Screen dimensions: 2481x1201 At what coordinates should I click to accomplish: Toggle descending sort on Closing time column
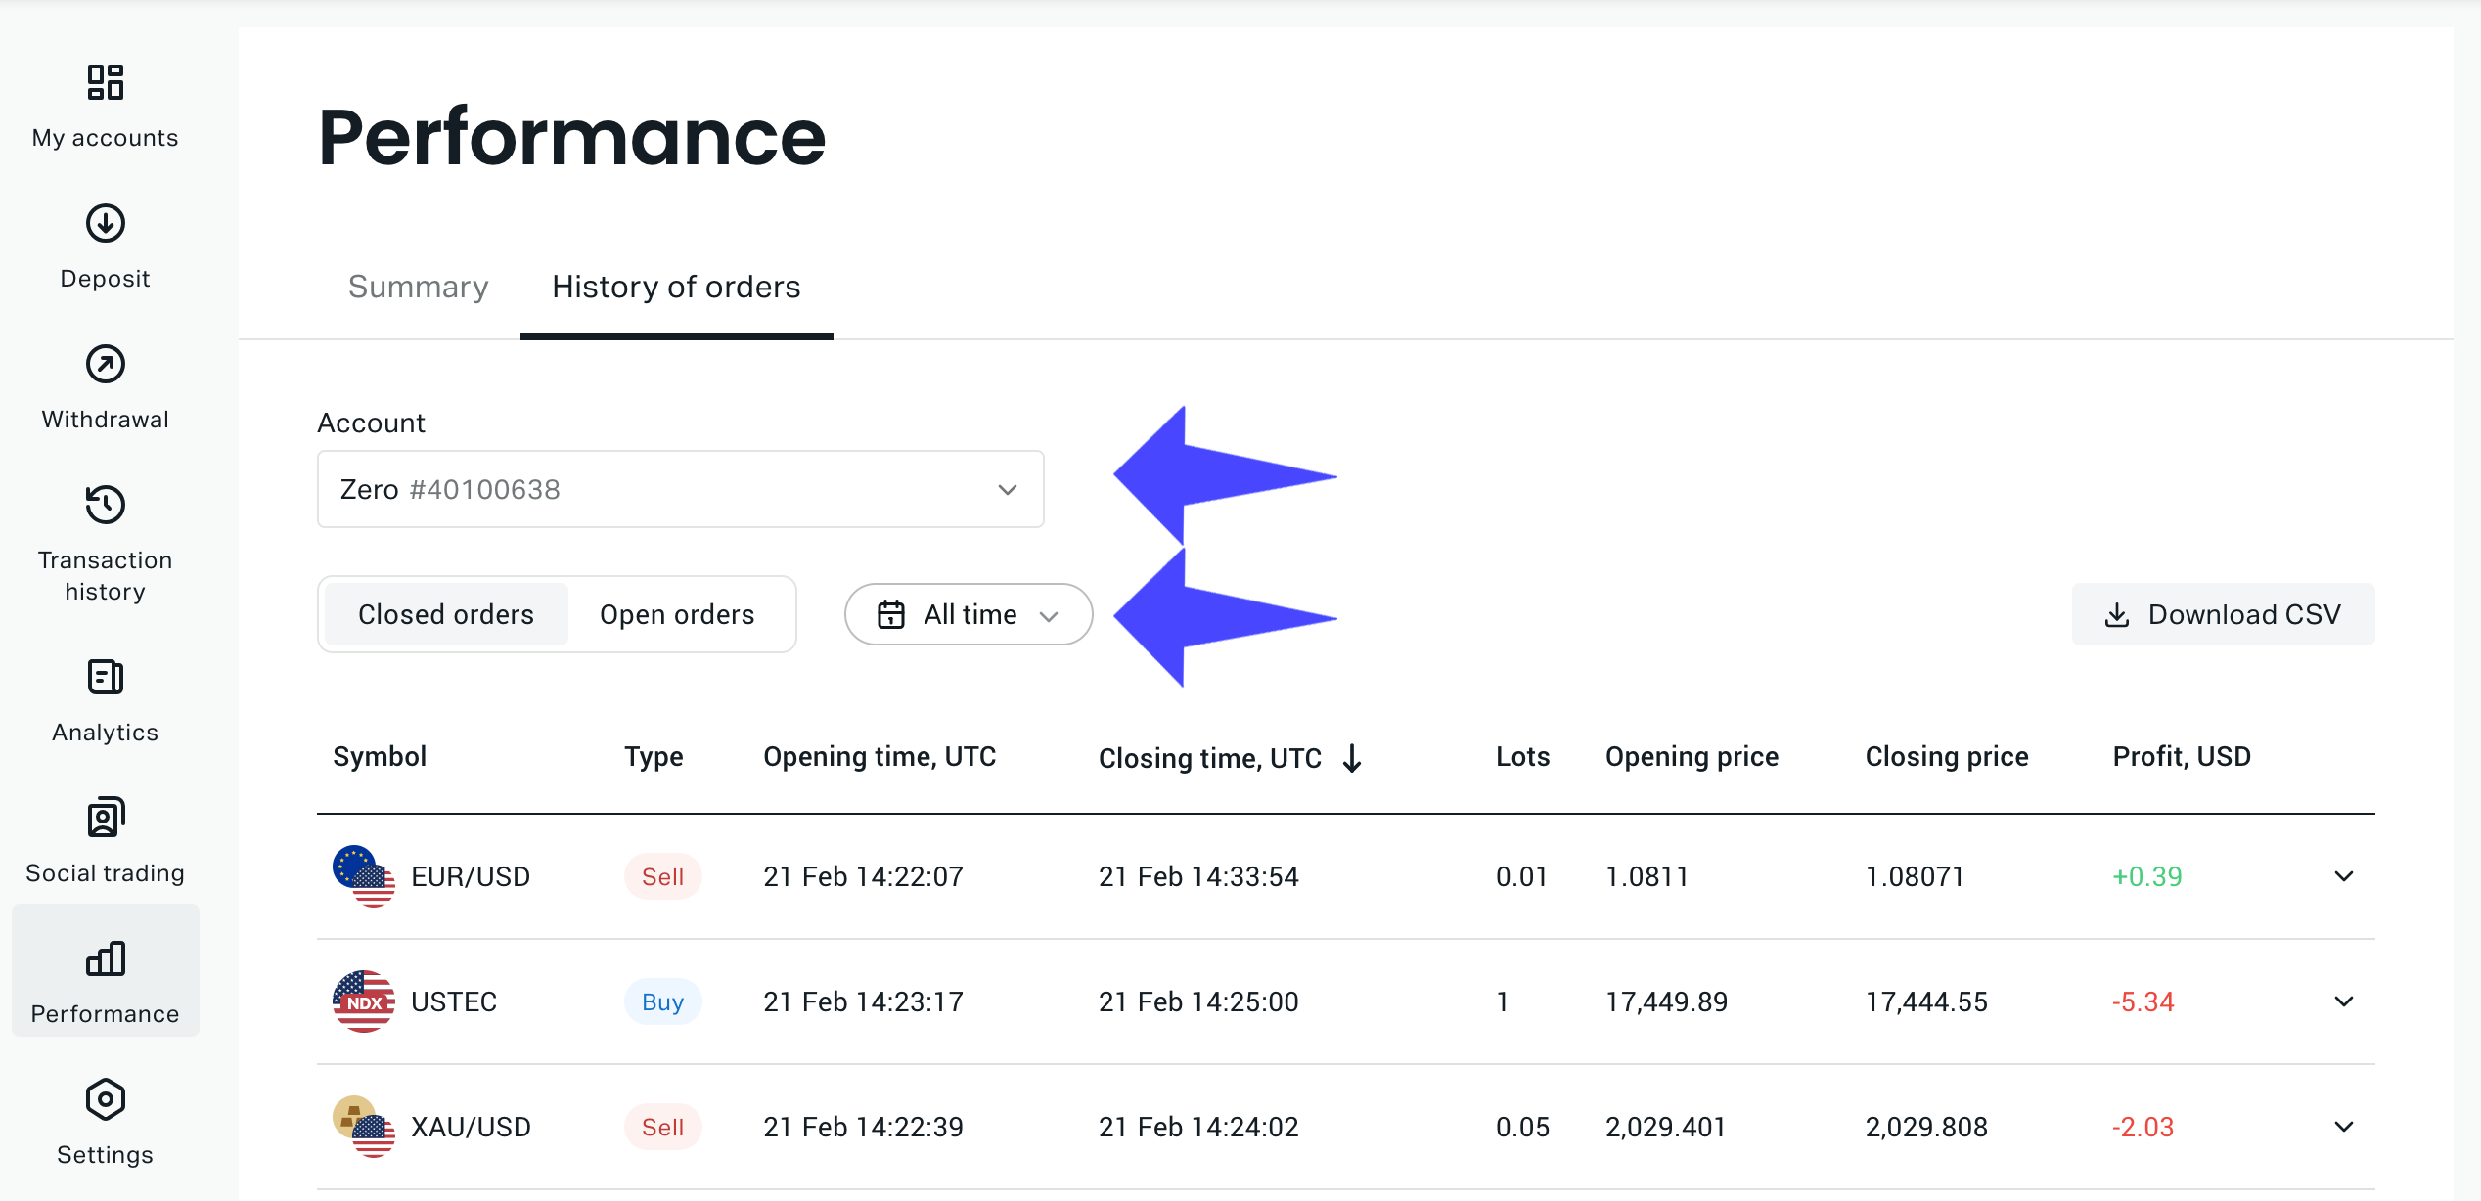pyautogui.click(x=1353, y=757)
